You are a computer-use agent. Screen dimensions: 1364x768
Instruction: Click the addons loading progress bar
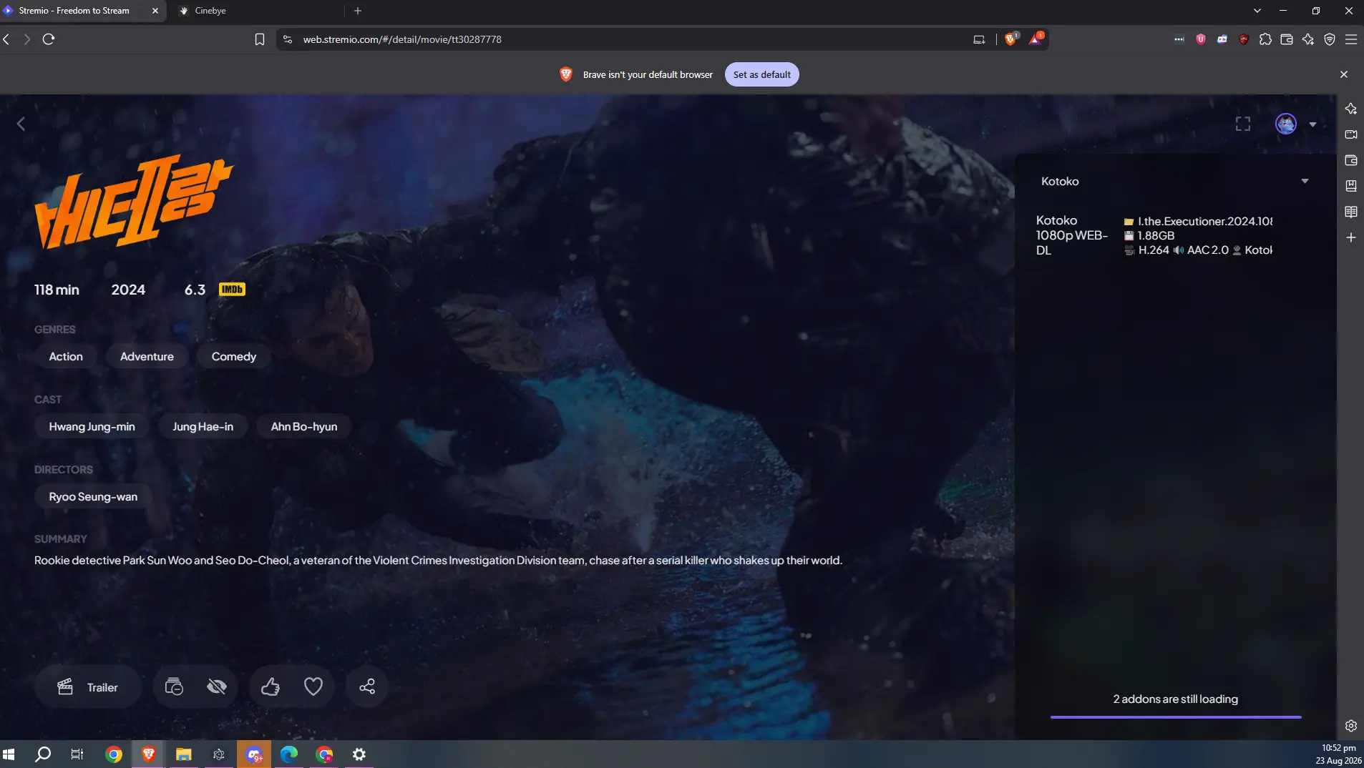(x=1176, y=717)
